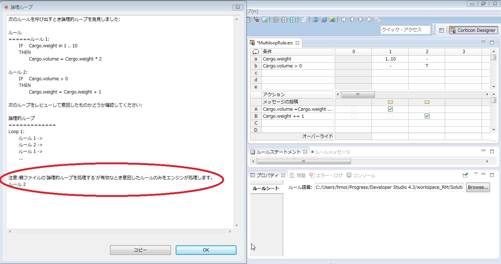The width and height of the screenshot is (501, 264).
Task: Select the ルールシート properties side tab
Action: 267,188
